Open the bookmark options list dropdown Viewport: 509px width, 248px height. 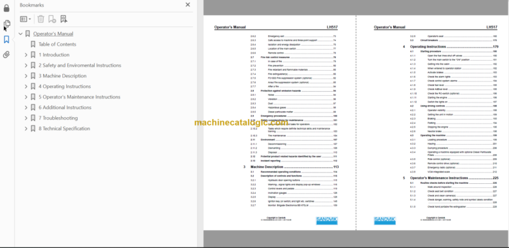[x=26, y=19]
